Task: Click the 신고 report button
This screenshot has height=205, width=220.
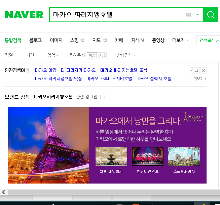Action: tap(195, 70)
